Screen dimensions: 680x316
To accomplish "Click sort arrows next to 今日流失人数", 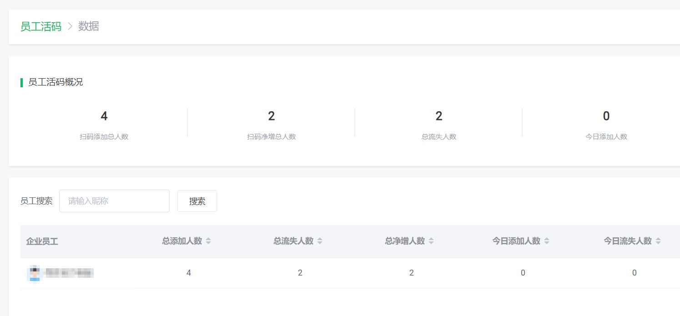I will (x=658, y=241).
